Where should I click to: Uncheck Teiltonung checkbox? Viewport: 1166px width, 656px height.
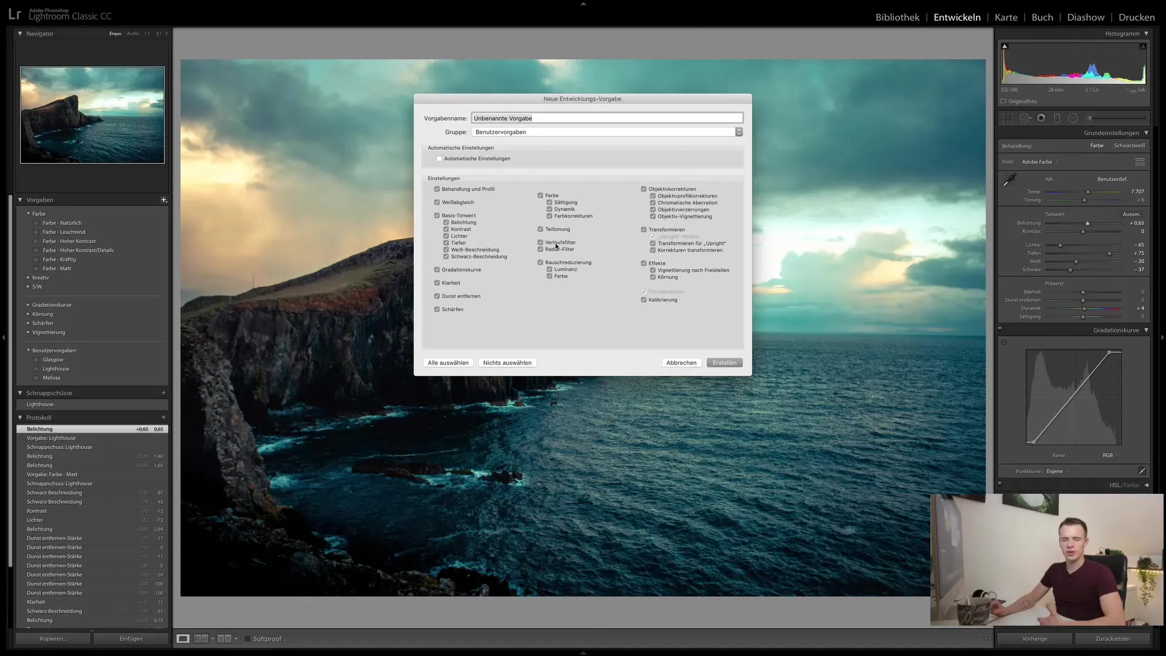540,230
